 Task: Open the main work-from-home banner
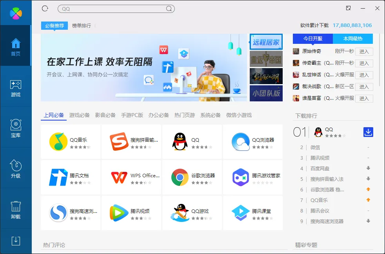(144, 67)
